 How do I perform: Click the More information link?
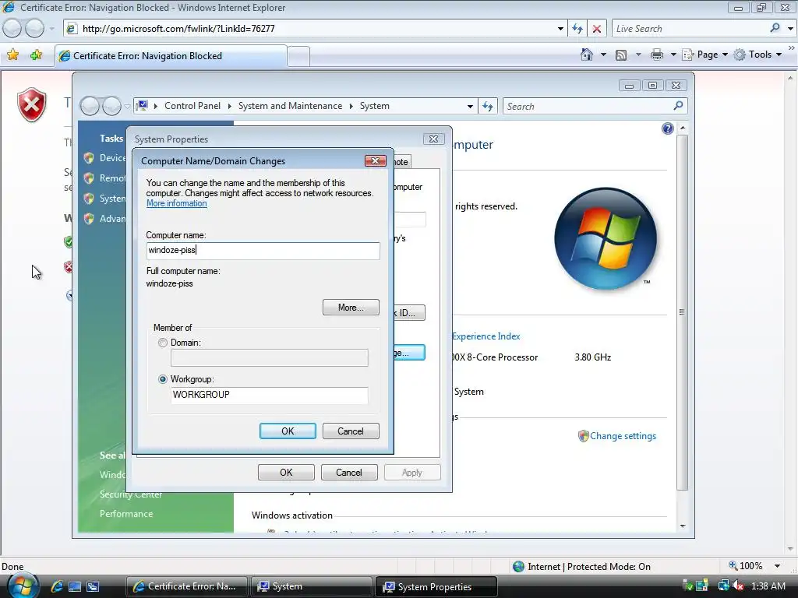click(x=177, y=203)
